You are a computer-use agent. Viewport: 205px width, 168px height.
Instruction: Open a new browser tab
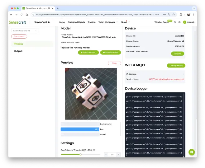[58, 8]
